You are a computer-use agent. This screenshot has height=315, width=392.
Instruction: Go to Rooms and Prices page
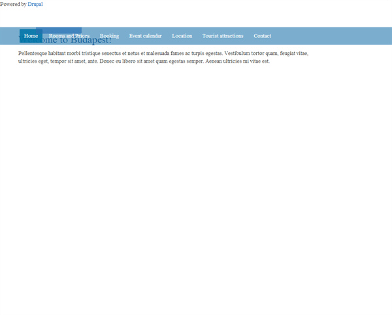pyautogui.click(x=69, y=36)
